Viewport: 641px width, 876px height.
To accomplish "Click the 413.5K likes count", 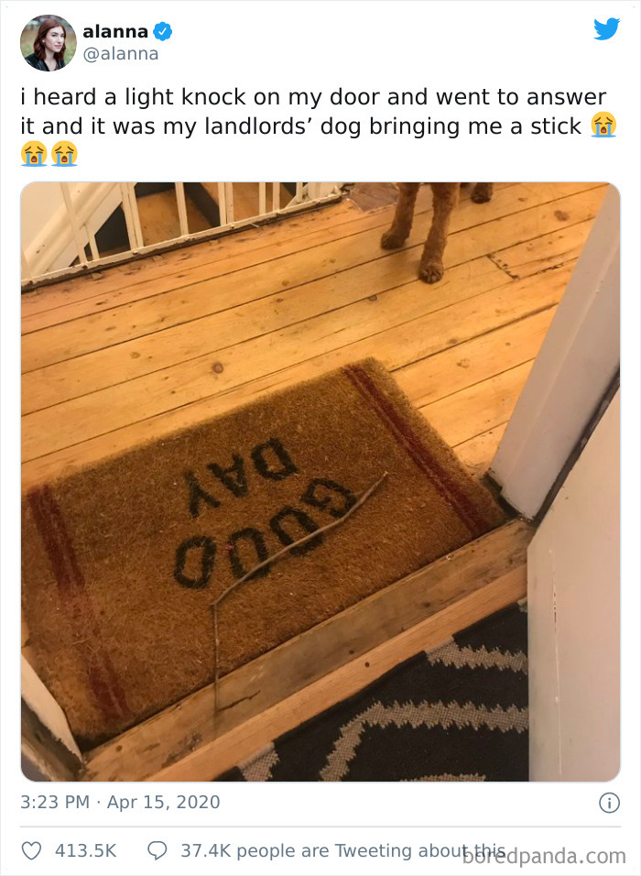I will 85,850.
